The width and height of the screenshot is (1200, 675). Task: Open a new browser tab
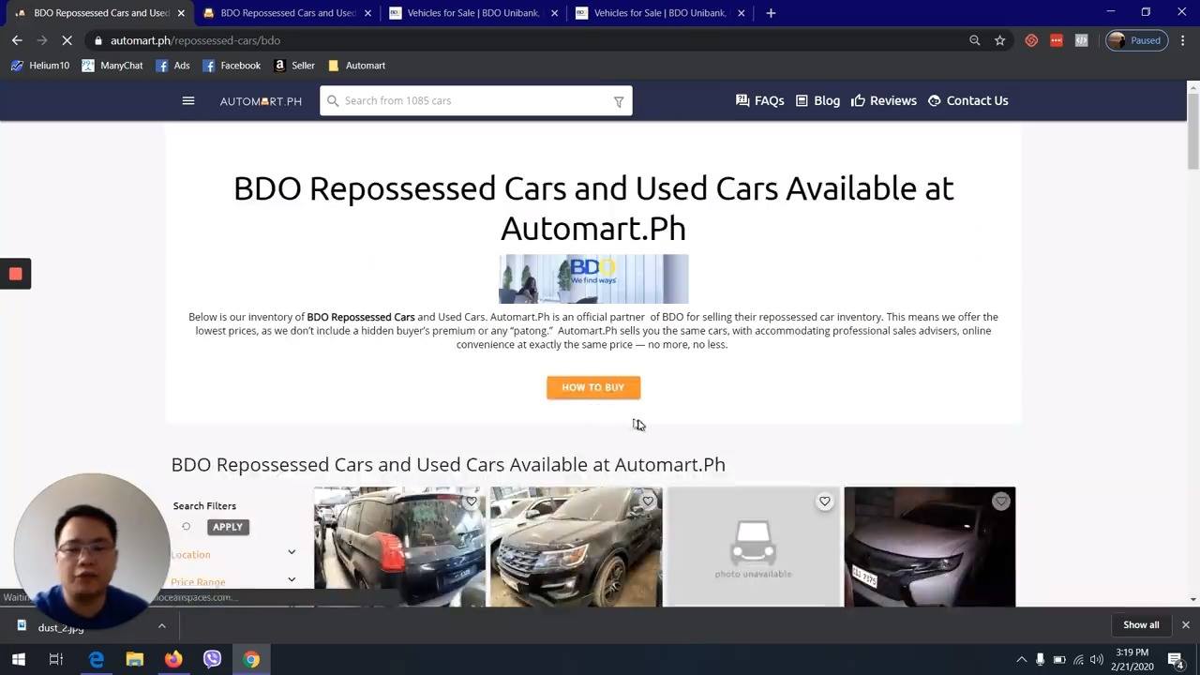771,13
